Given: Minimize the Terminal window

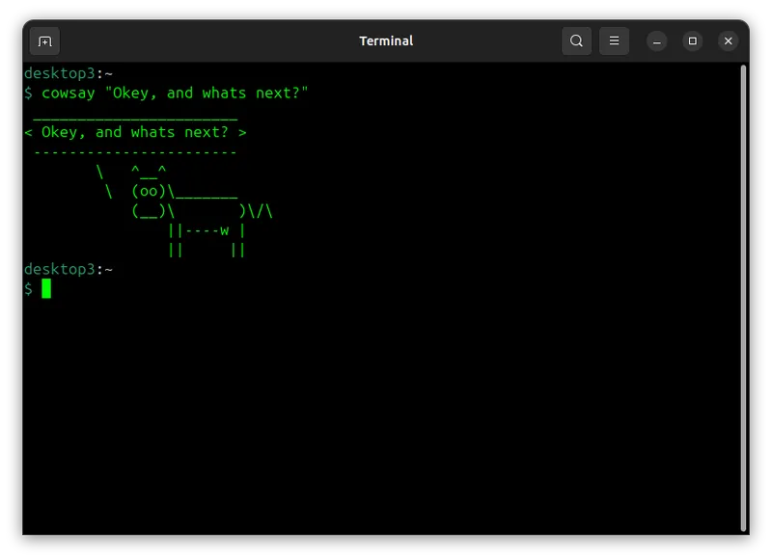Looking at the screenshot, I should [x=656, y=41].
